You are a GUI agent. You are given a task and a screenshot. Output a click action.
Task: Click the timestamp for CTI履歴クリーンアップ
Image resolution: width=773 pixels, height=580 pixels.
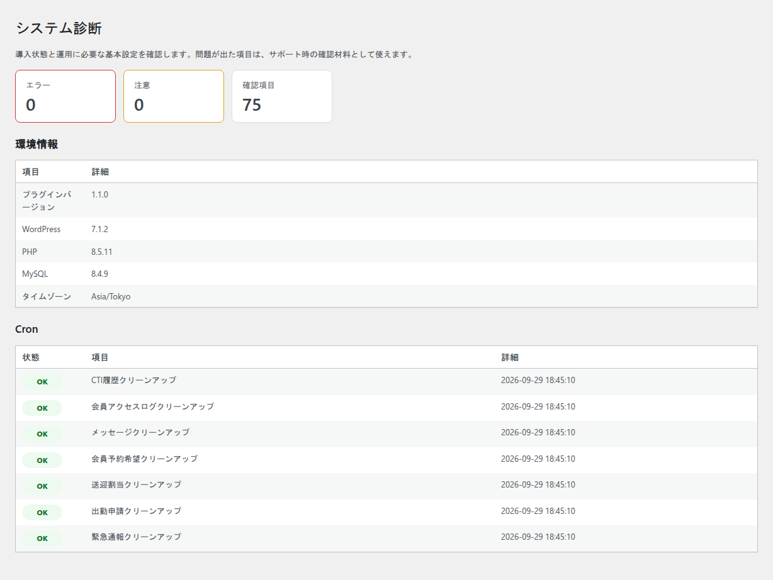[538, 381]
